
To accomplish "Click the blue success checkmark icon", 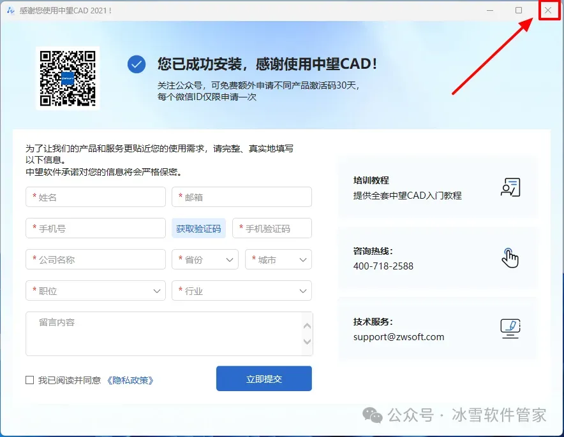I will pyautogui.click(x=137, y=64).
